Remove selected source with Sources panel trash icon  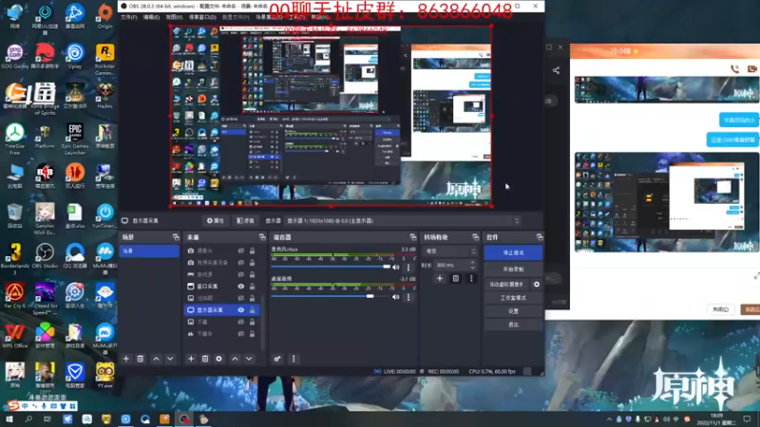coord(205,359)
